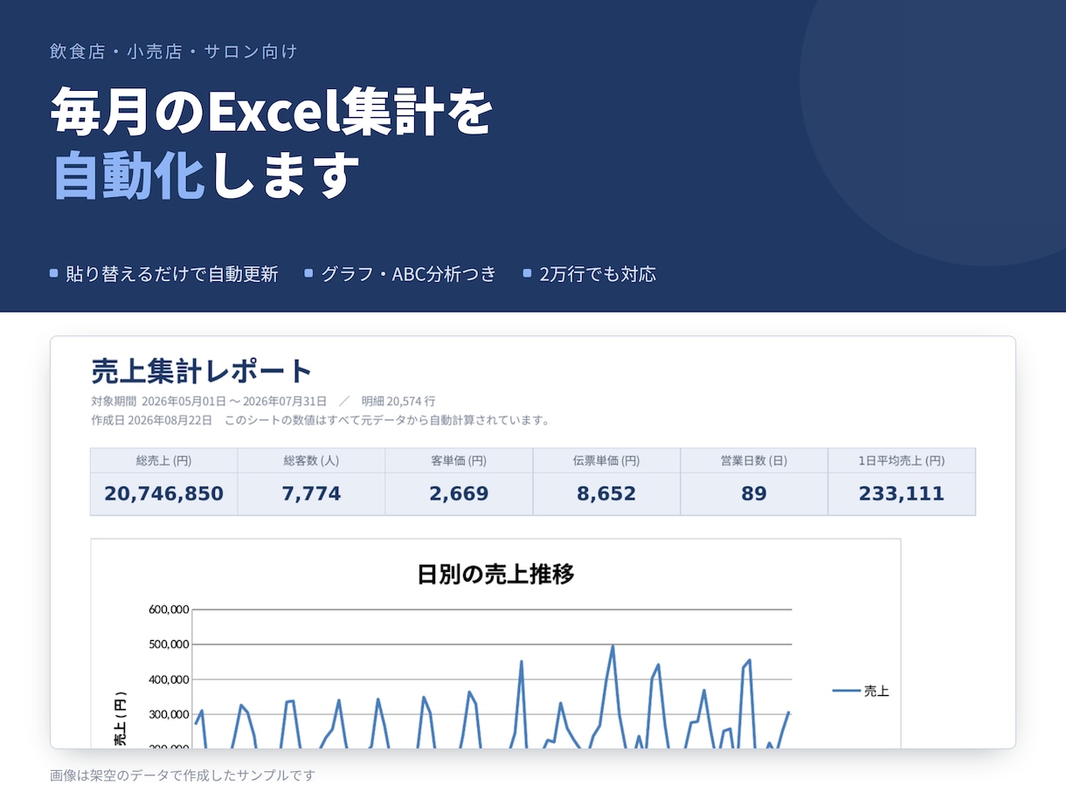Click the period text 2026年05月01日 〜 2026年07月31日
The image size is (1066, 799).
(x=234, y=402)
